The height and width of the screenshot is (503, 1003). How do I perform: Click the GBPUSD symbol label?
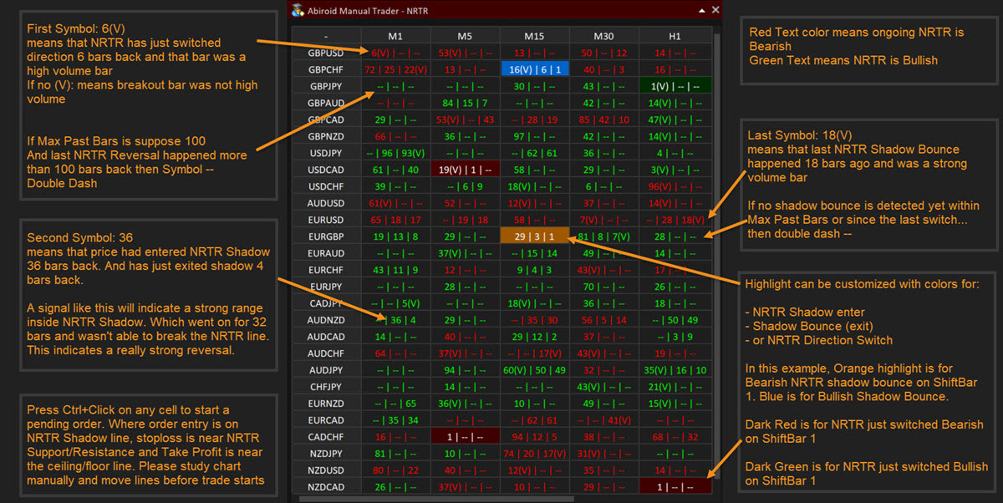(326, 53)
